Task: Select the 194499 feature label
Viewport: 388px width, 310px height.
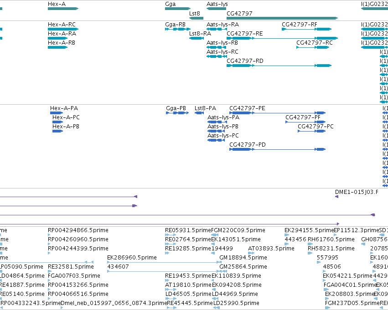Action: click(x=222, y=249)
